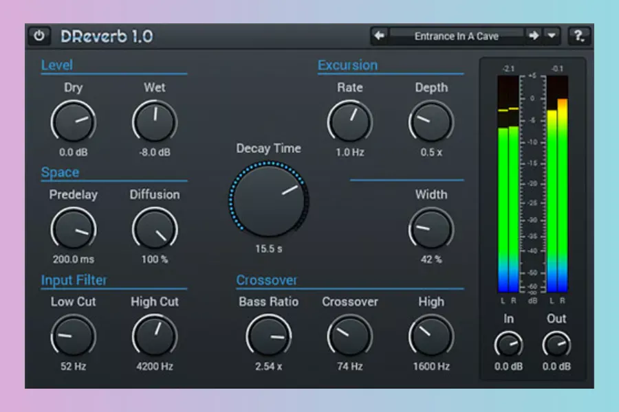
Task: Click the Excursion Depth knob
Action: pos(431,122)
